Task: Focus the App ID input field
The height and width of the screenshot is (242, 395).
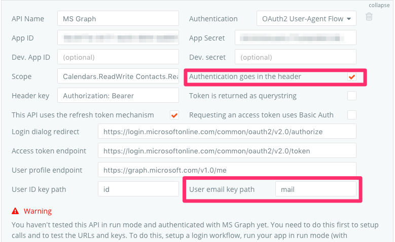Action: [x=118, y=38]
